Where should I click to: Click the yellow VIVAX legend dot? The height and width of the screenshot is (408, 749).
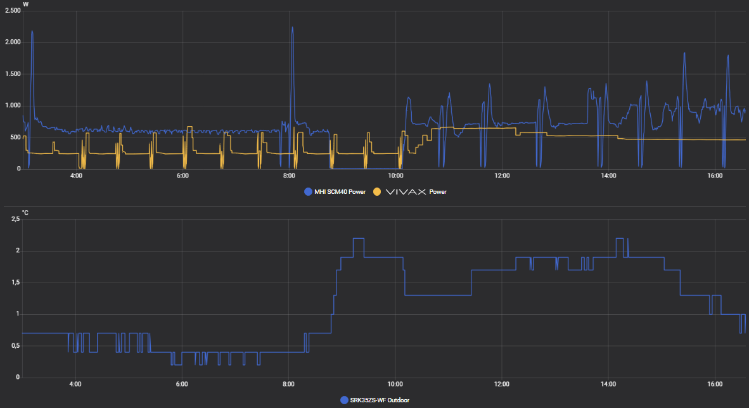pyautogui.click(x=377, y=191)
